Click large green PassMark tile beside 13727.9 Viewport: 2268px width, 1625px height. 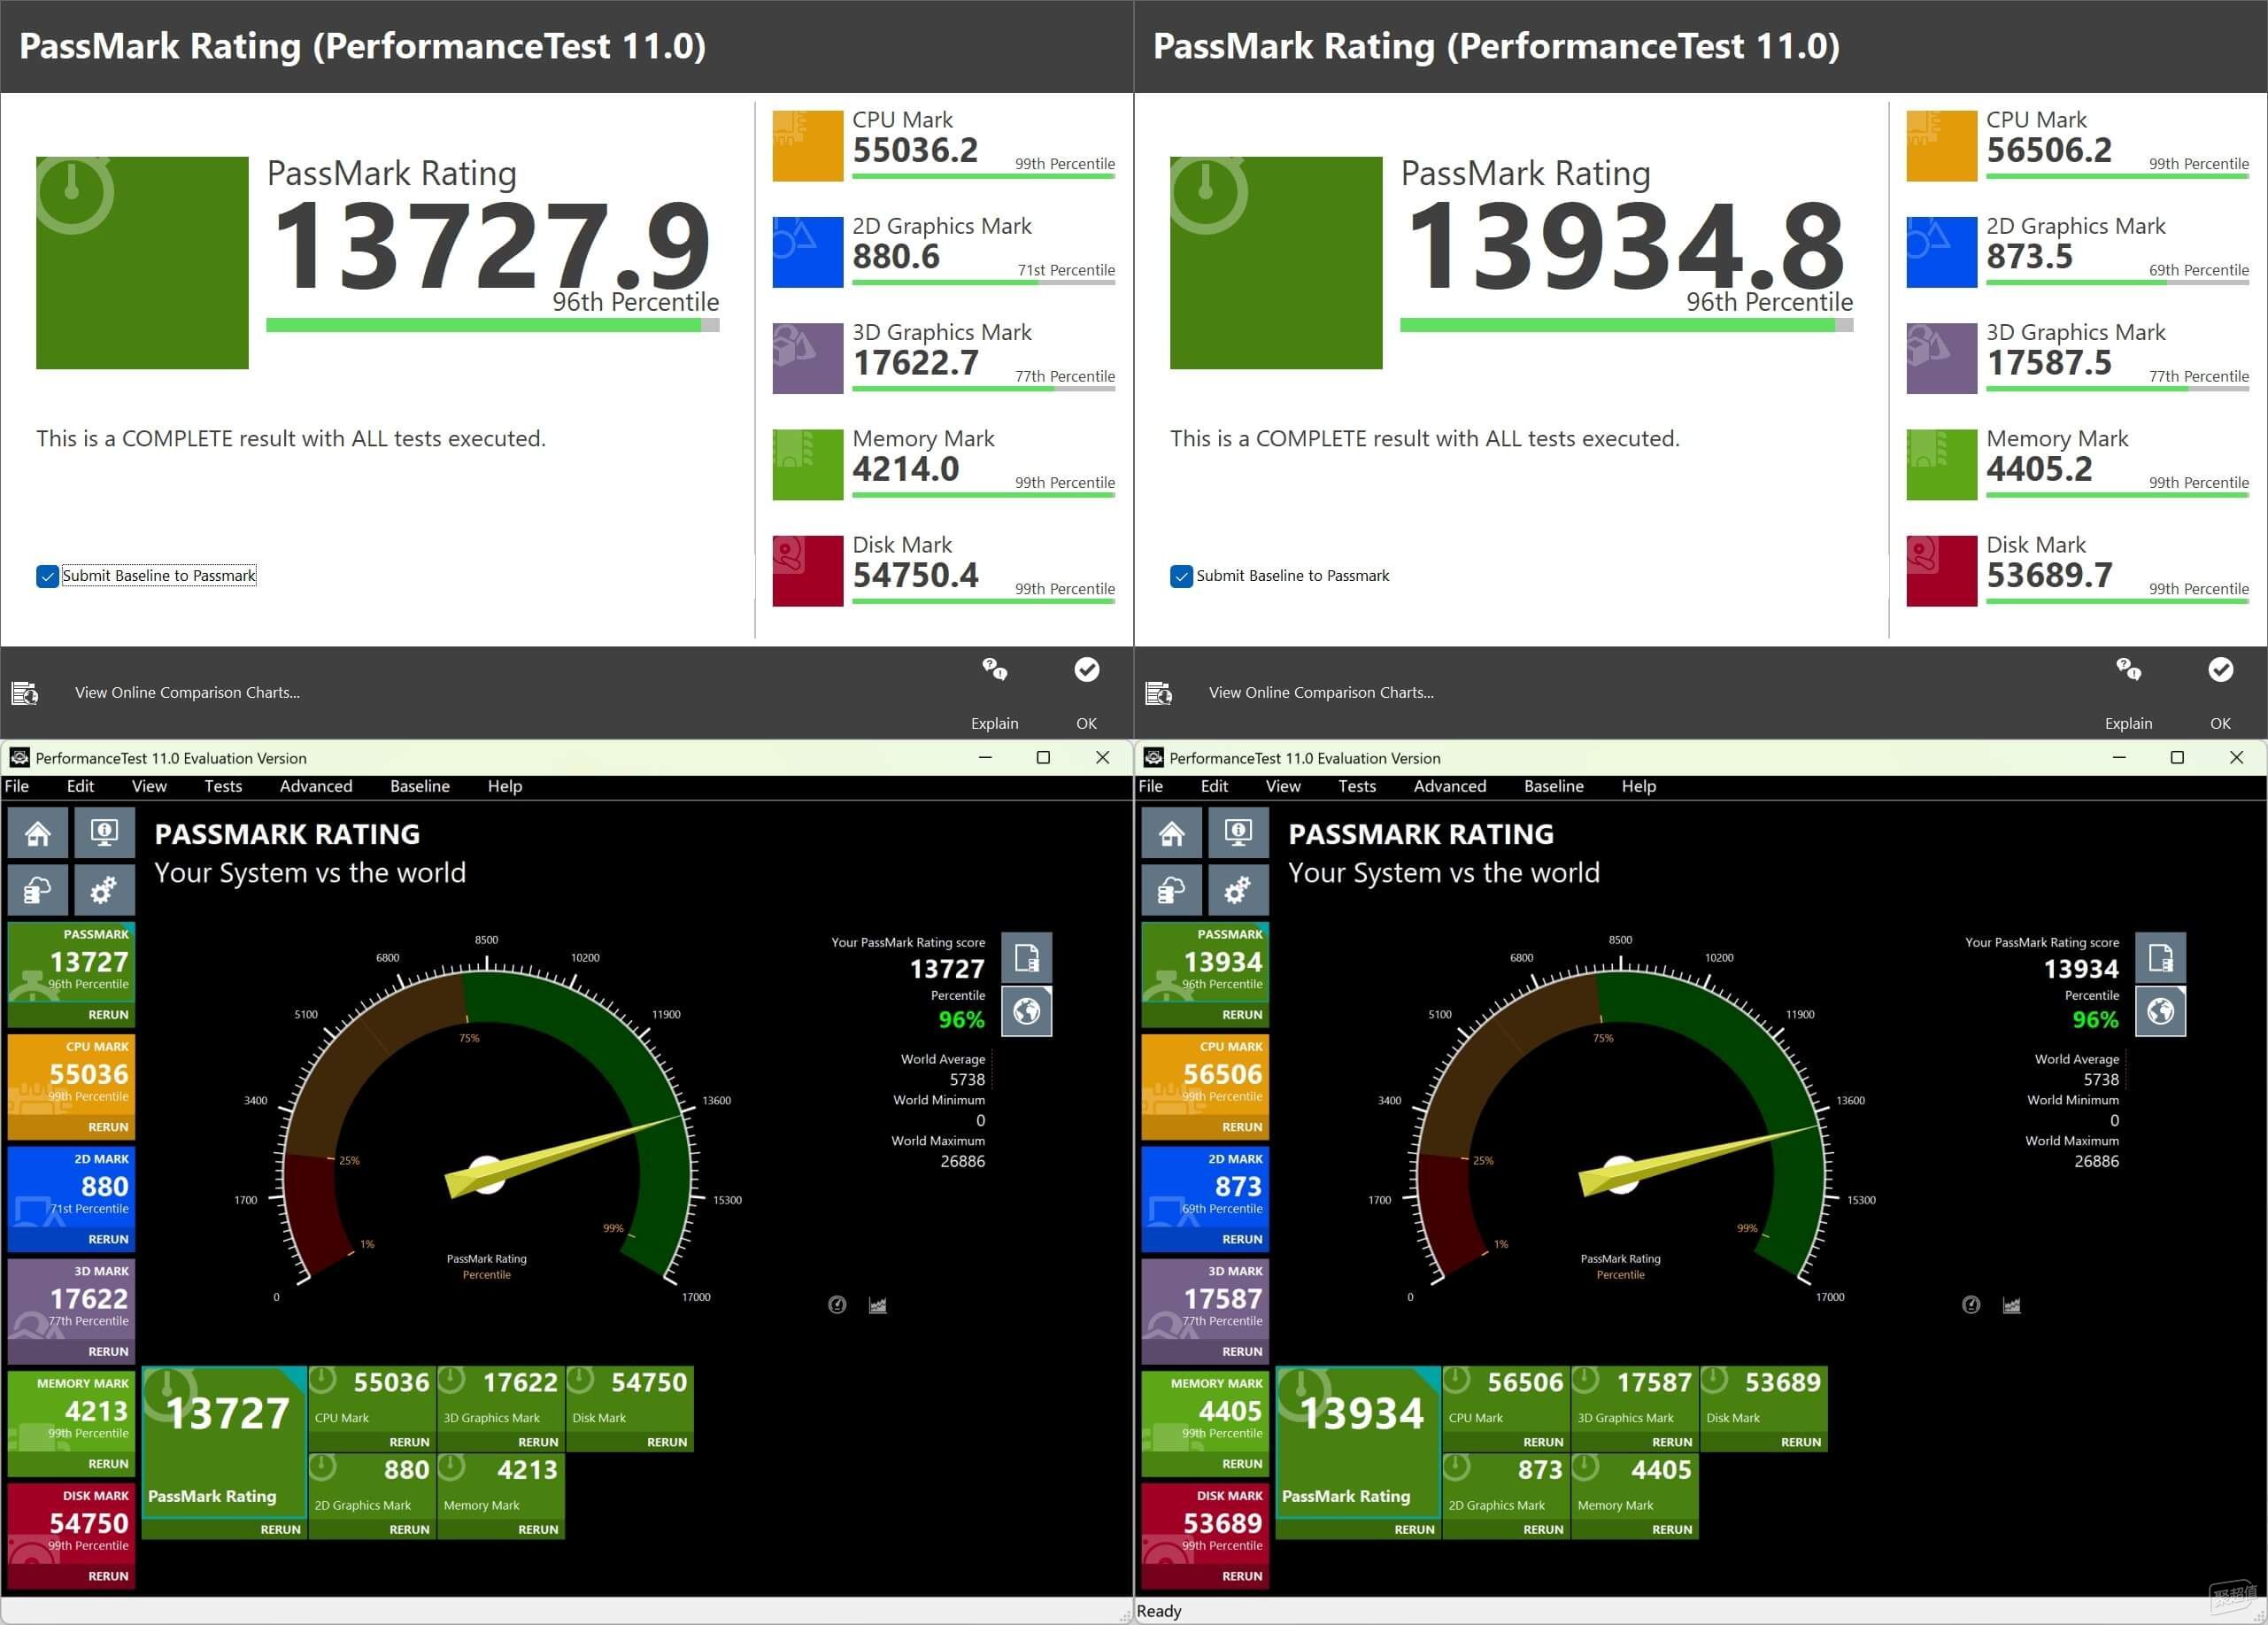[142, 263]
